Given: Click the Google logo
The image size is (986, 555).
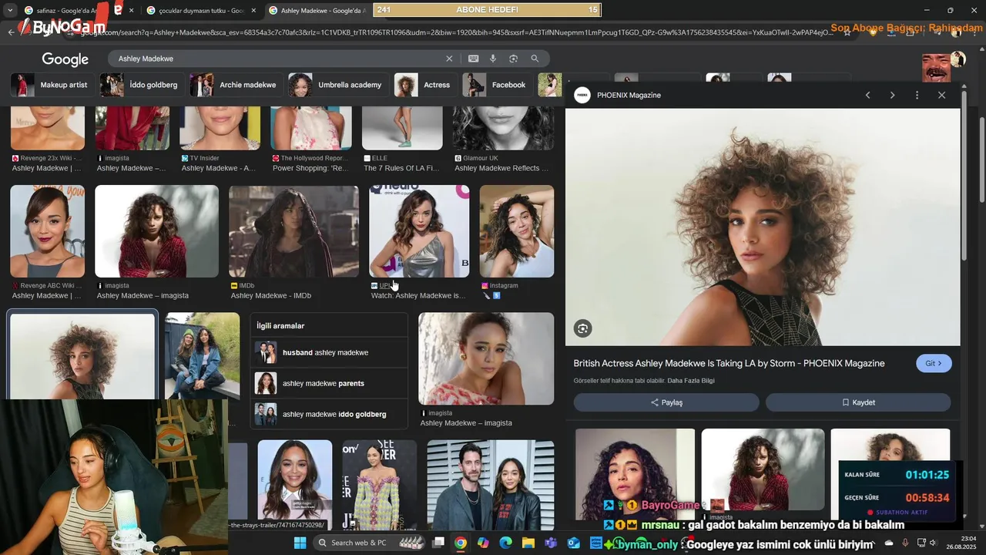Looking at the screenshot, I should 65,59.
